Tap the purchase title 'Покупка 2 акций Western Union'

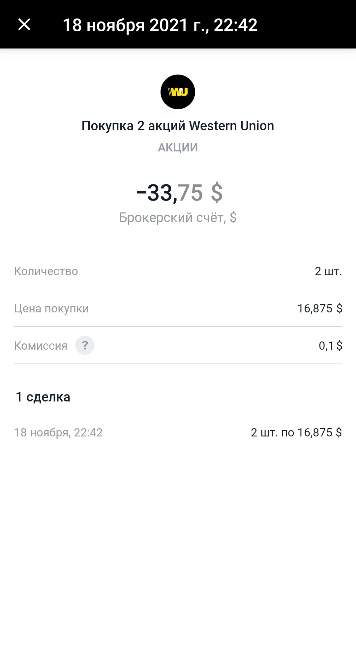pyautogui.click(x=178, y=126)
